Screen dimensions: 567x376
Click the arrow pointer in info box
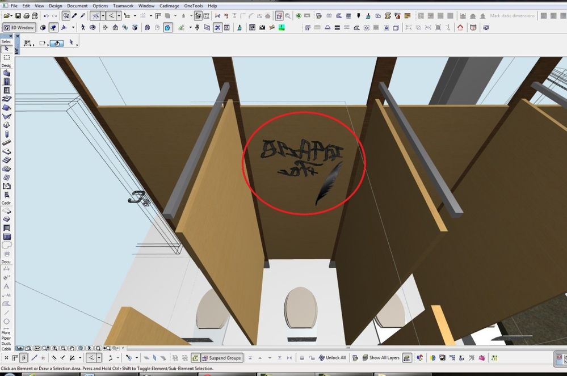(72, 43)
